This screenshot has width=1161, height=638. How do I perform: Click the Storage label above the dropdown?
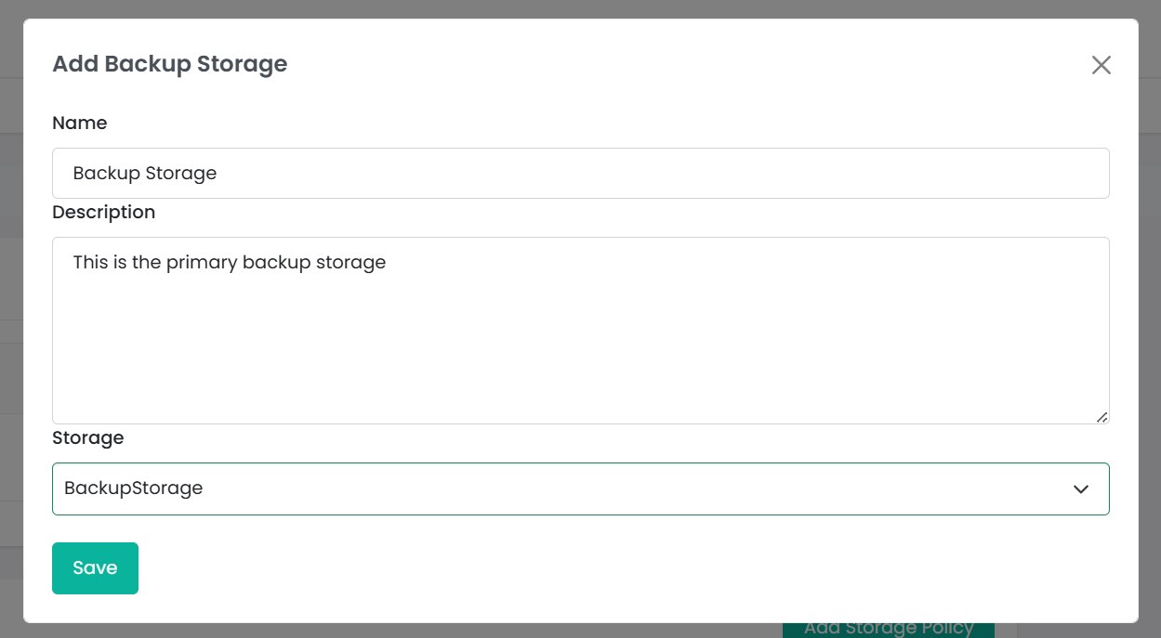tap(88, 437)
